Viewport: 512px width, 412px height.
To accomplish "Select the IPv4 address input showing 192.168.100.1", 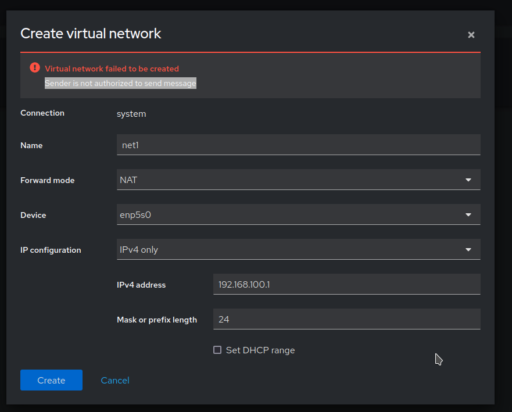I will click(x=346, y=284).
